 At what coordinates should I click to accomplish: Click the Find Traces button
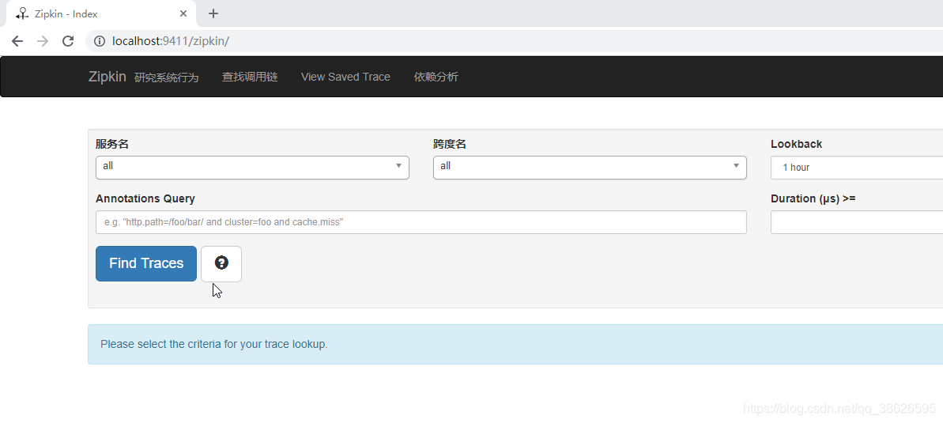tap(146, 263)
